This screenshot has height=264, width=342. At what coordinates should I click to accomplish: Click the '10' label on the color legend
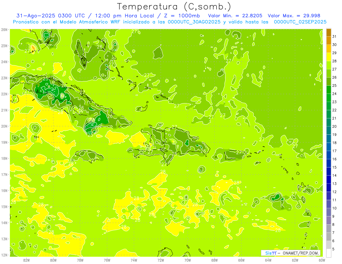pos(334,208)
